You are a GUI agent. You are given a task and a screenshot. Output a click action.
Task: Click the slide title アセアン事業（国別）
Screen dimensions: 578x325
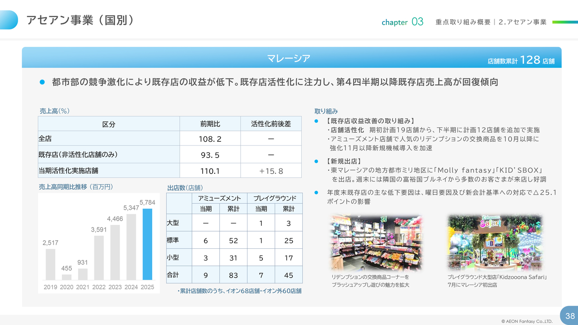coord(80,20)
